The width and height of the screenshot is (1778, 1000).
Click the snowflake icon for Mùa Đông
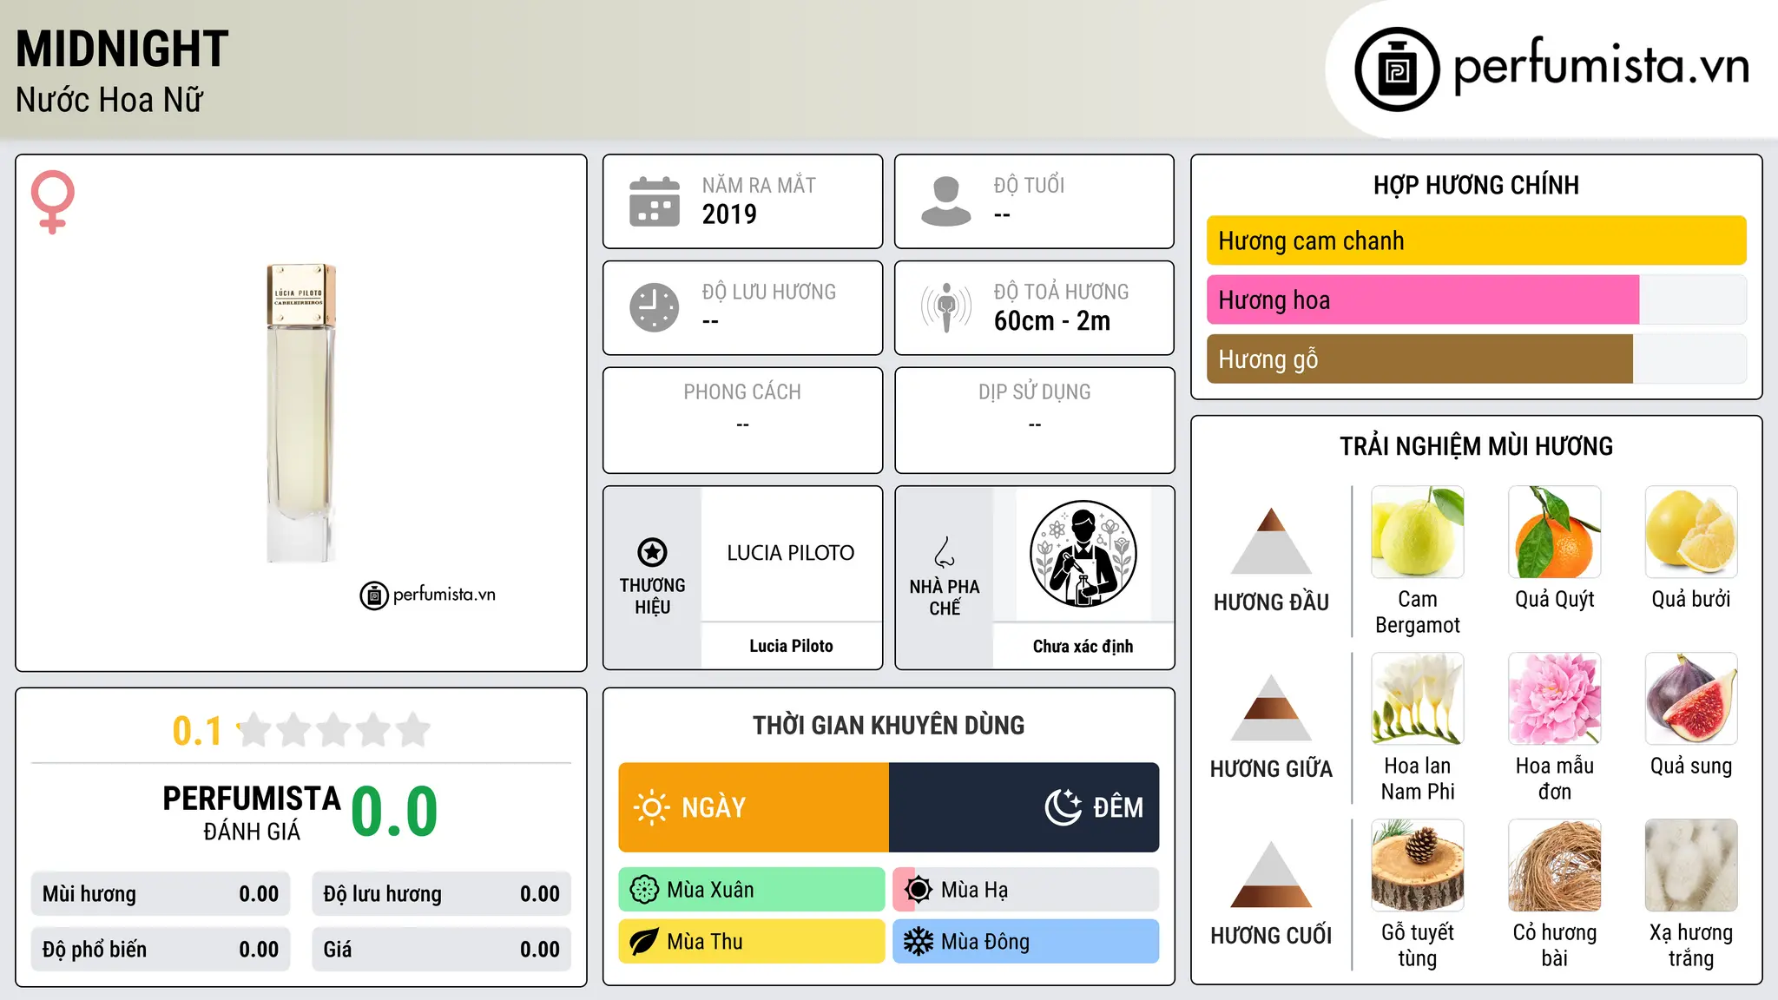[x=919, y=942]
